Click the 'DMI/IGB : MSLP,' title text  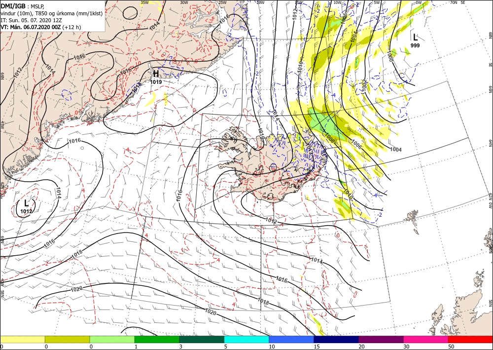[23, 6]
